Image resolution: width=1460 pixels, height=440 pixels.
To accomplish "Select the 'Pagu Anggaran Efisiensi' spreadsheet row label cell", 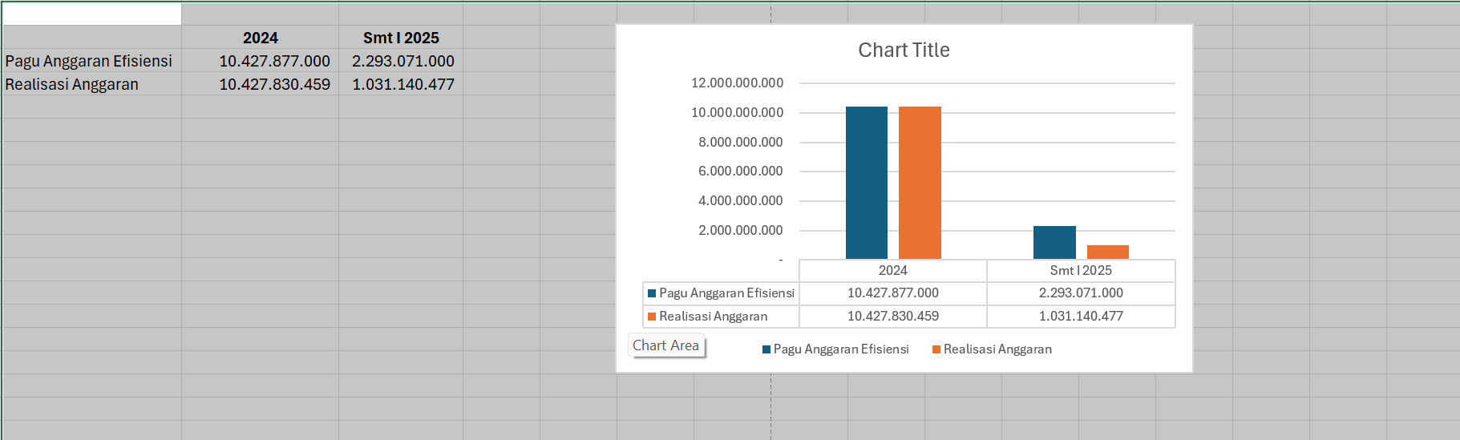I will tap(91, 61).
